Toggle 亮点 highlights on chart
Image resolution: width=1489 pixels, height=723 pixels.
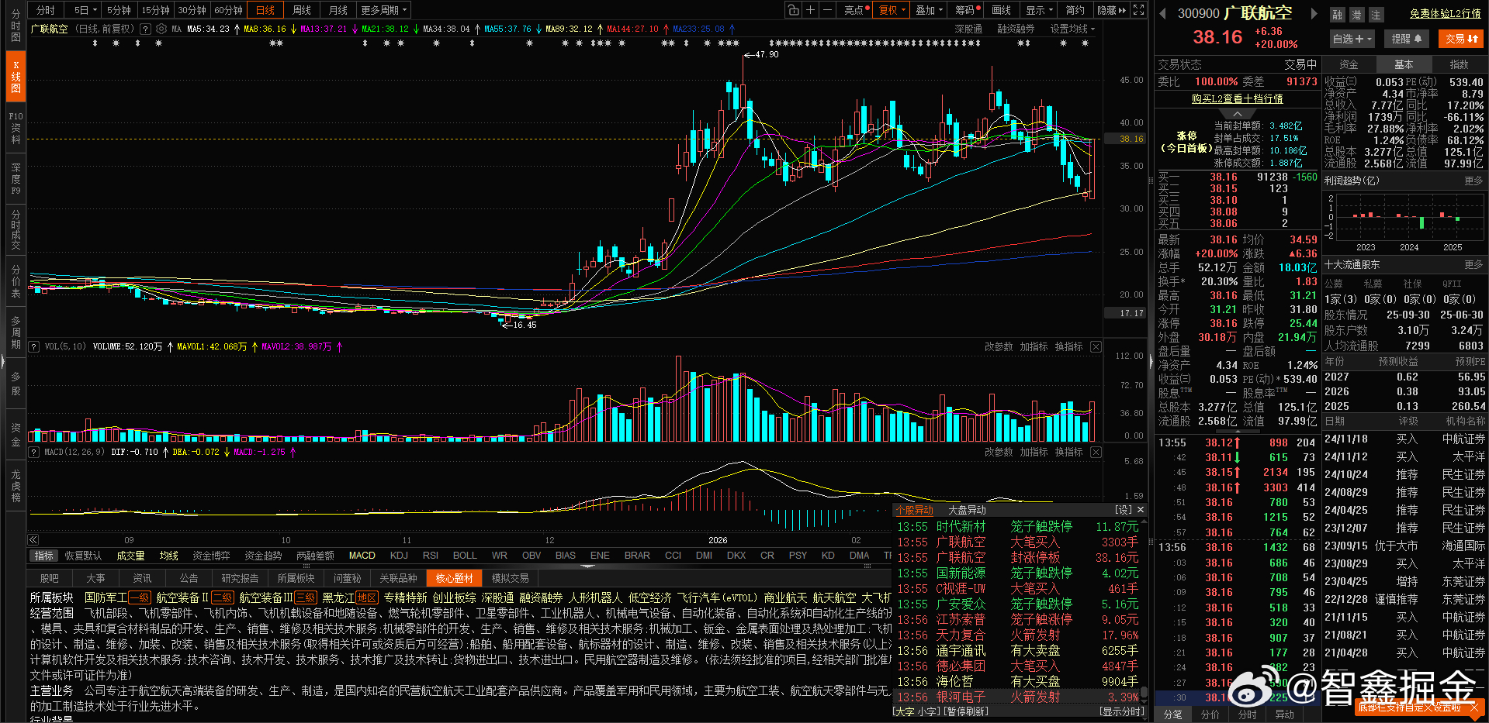click(x=854, y=10)
